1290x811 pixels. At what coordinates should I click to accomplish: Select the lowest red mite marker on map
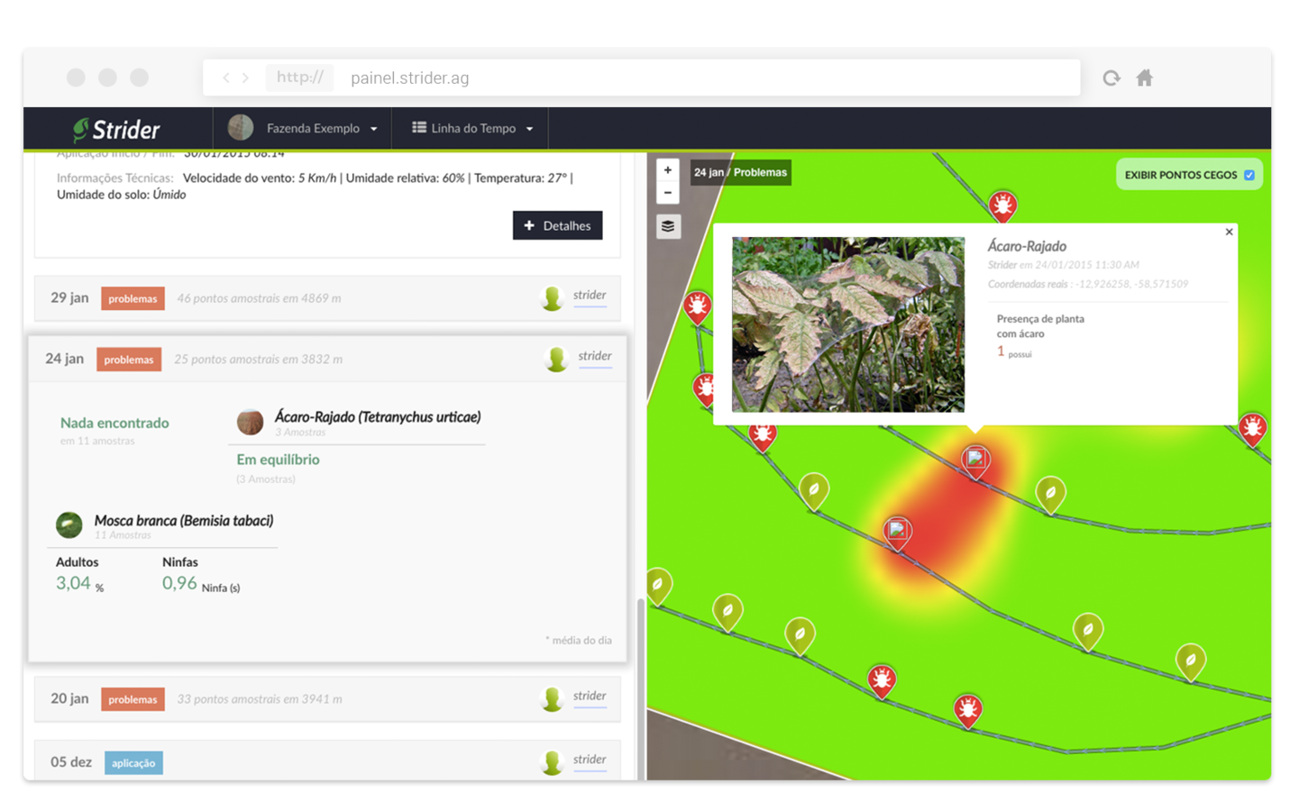(x=968, y=710)
